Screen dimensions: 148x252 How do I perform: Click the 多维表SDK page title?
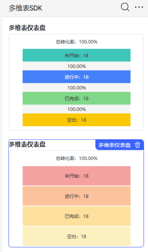point(25,8)
